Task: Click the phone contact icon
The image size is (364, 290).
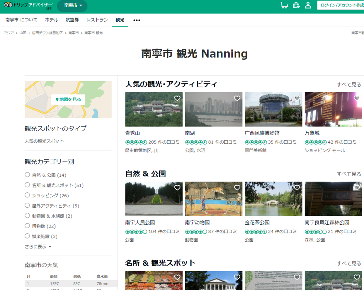Action: coord(284,6)
